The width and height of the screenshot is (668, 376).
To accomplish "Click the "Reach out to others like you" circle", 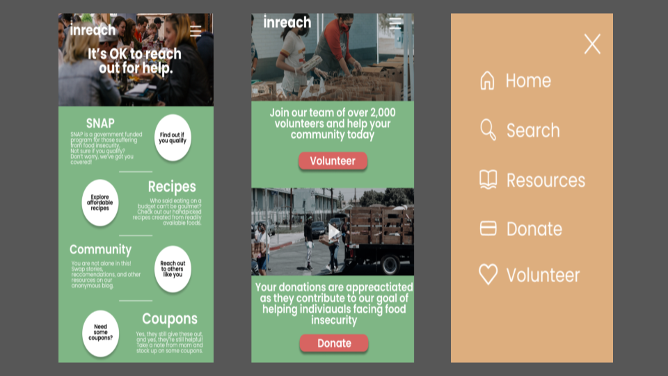I will [x=173, y=269].
